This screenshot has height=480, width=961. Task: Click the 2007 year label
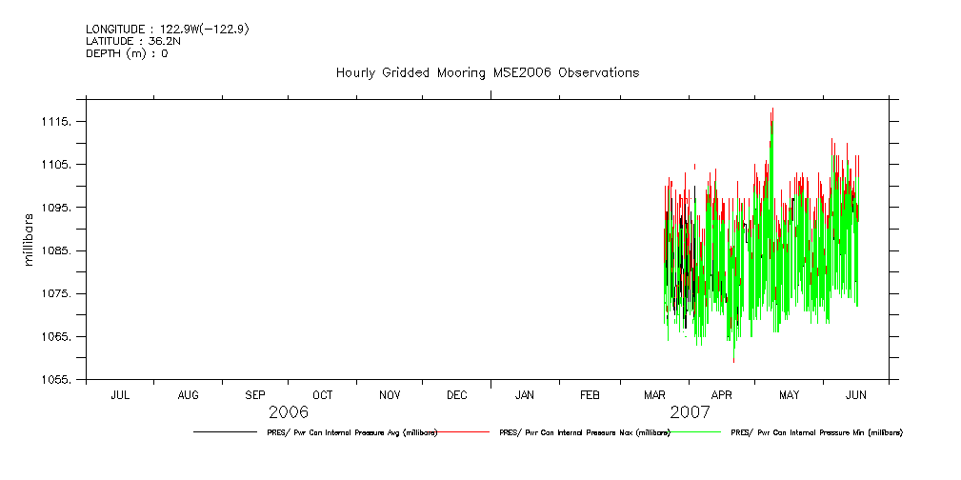coord(690,413)
